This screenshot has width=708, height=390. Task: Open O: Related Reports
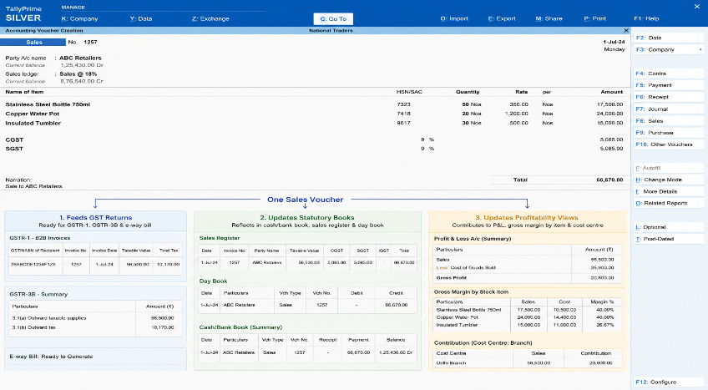(x=667, y=203)
